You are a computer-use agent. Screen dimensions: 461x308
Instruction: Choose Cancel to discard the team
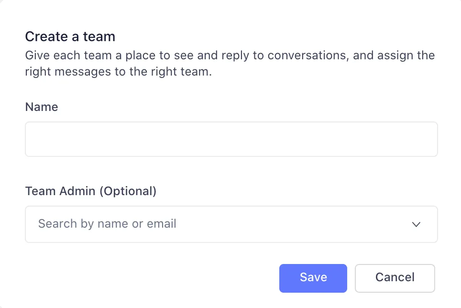pos(395,278)
